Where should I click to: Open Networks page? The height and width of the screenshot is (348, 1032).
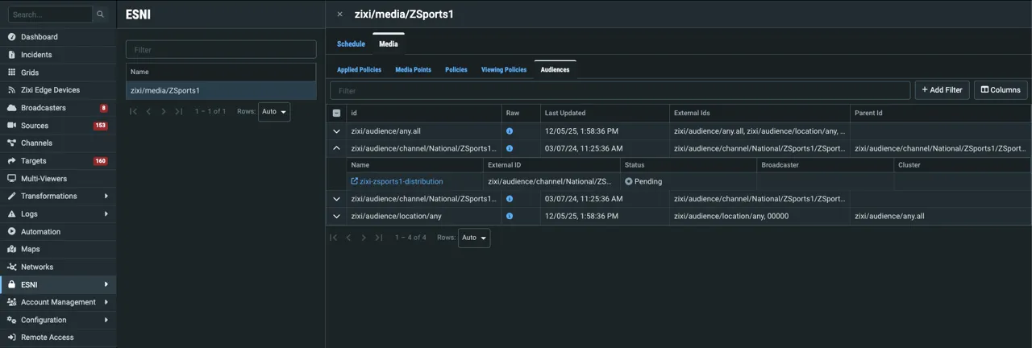pos(37,267)
